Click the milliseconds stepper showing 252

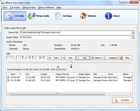(x=40, y=58)
